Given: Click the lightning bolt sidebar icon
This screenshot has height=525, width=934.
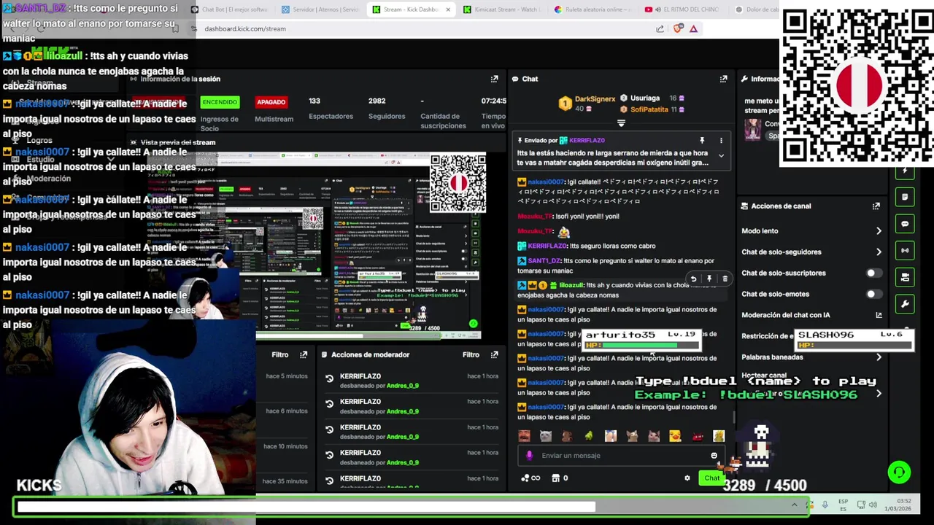Looking at the screenshot, I should tap(905, 171).
